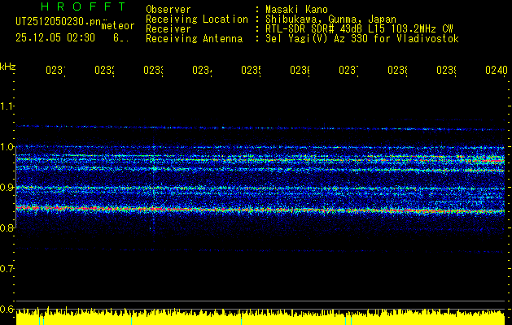
Task: Click the 0.7 frequency axis tick
Action: [x=7, y=268]
